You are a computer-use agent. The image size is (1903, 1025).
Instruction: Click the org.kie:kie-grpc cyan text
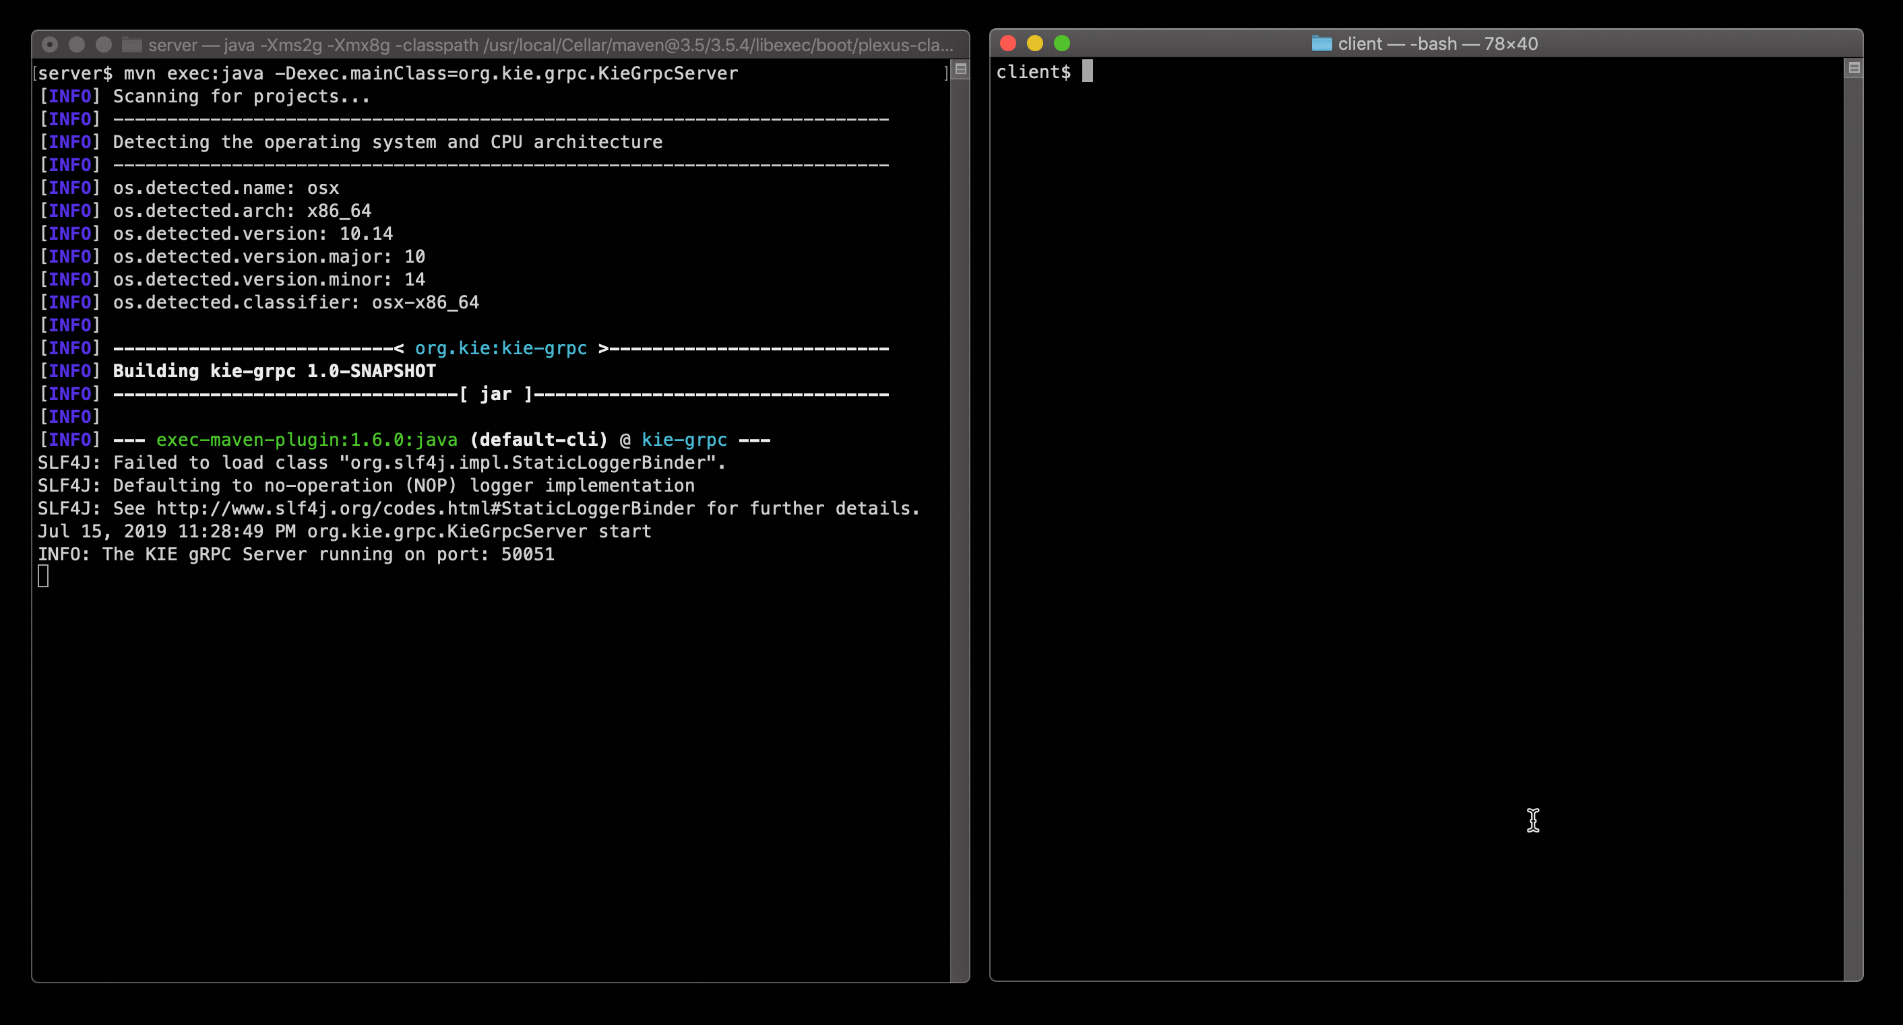[501, 349]
